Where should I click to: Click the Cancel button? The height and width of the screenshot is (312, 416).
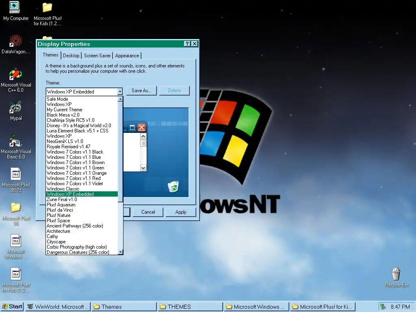(148, 212)
